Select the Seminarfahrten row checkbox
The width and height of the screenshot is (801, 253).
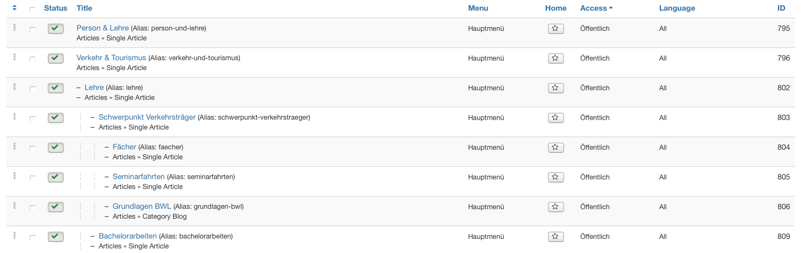tap(32, 178)
